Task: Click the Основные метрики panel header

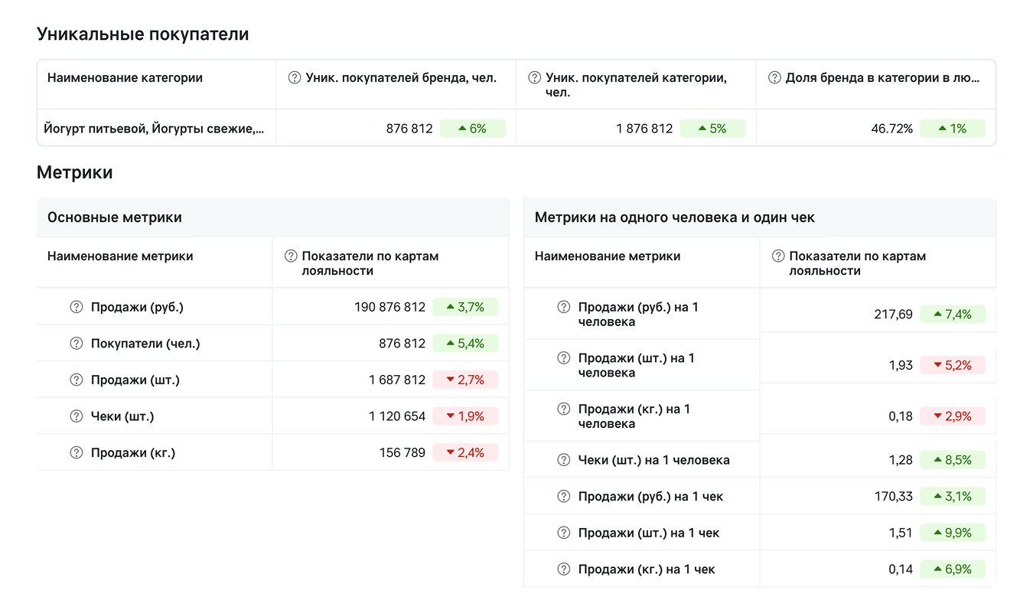Action: (115, 217)
